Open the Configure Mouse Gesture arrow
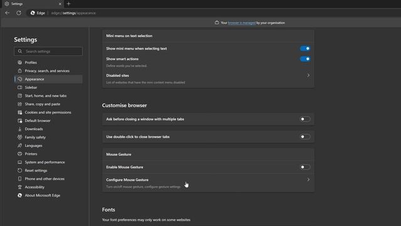This screenshot has width=401, height=226. click(308, 180)
